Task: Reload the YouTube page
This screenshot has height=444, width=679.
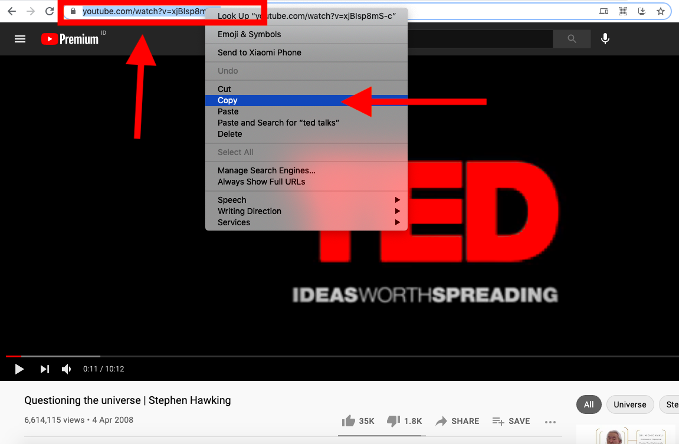Action: coord(50,11)
